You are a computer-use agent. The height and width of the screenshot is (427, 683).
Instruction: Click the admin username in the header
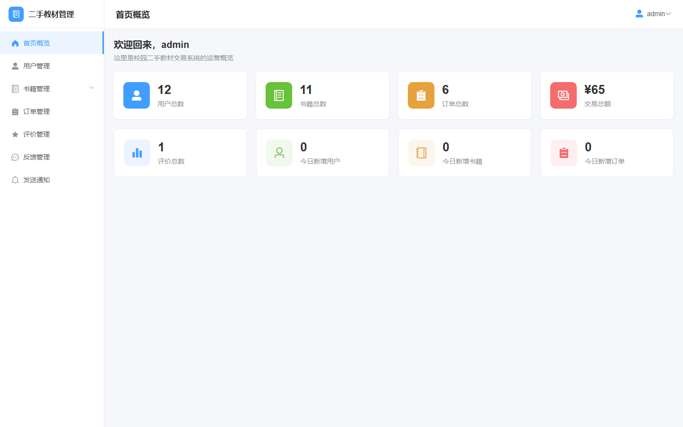(655, 14)
